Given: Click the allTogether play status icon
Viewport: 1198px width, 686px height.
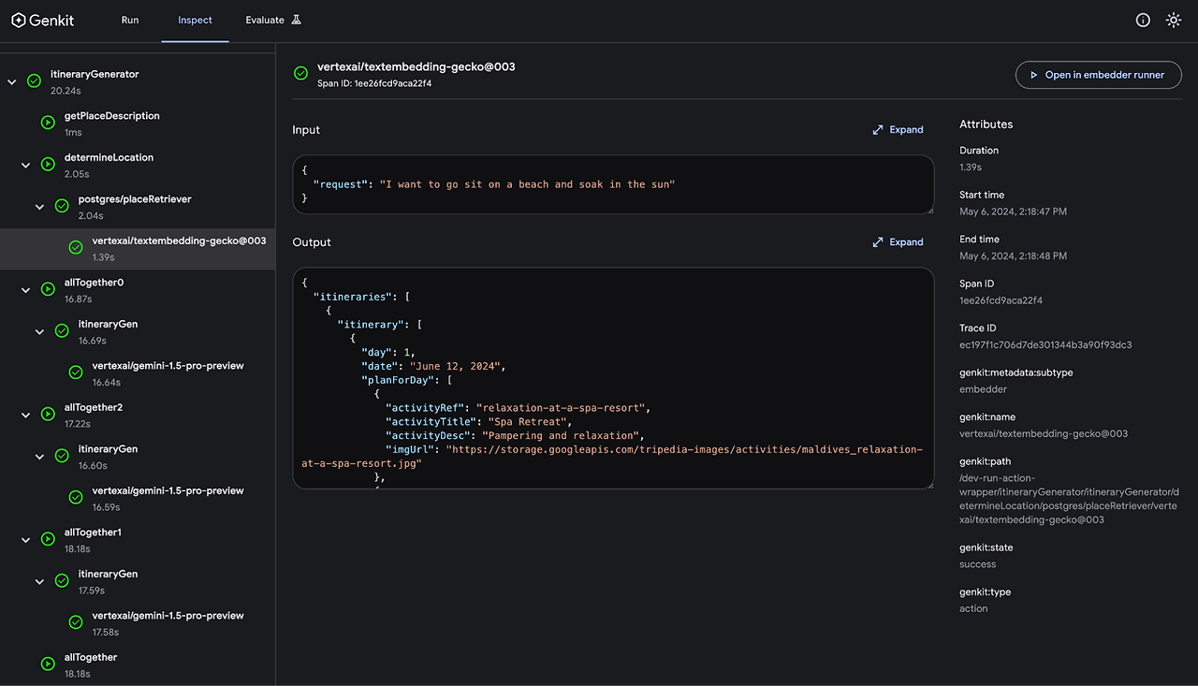Looking at the screenshot, I should pyautogui.click(x=48, y=664).
